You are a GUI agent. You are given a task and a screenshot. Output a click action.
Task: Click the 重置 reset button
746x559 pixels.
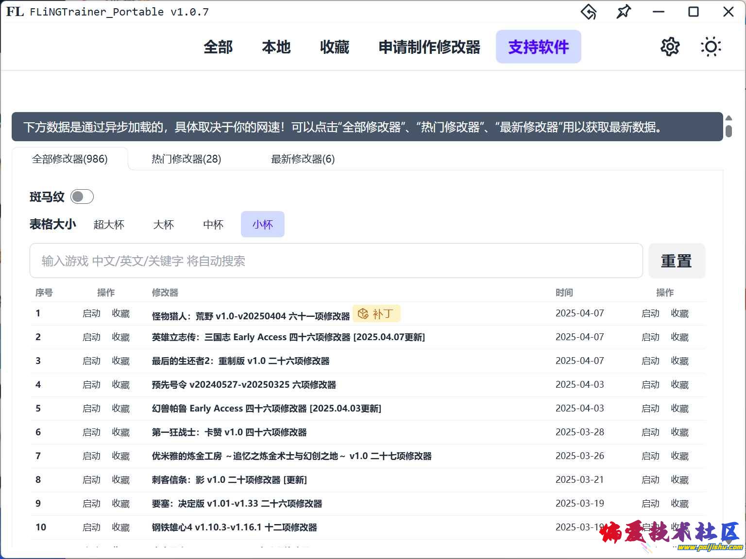click(x=677, y=261)
